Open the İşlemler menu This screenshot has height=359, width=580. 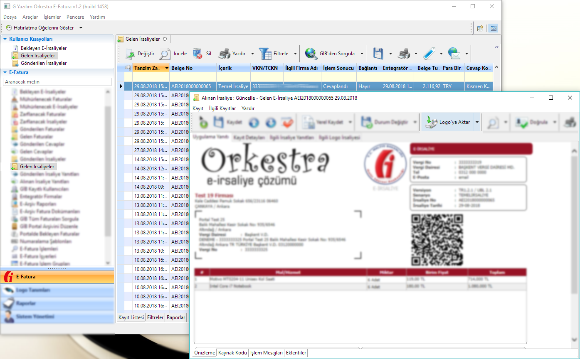(52, 17)
